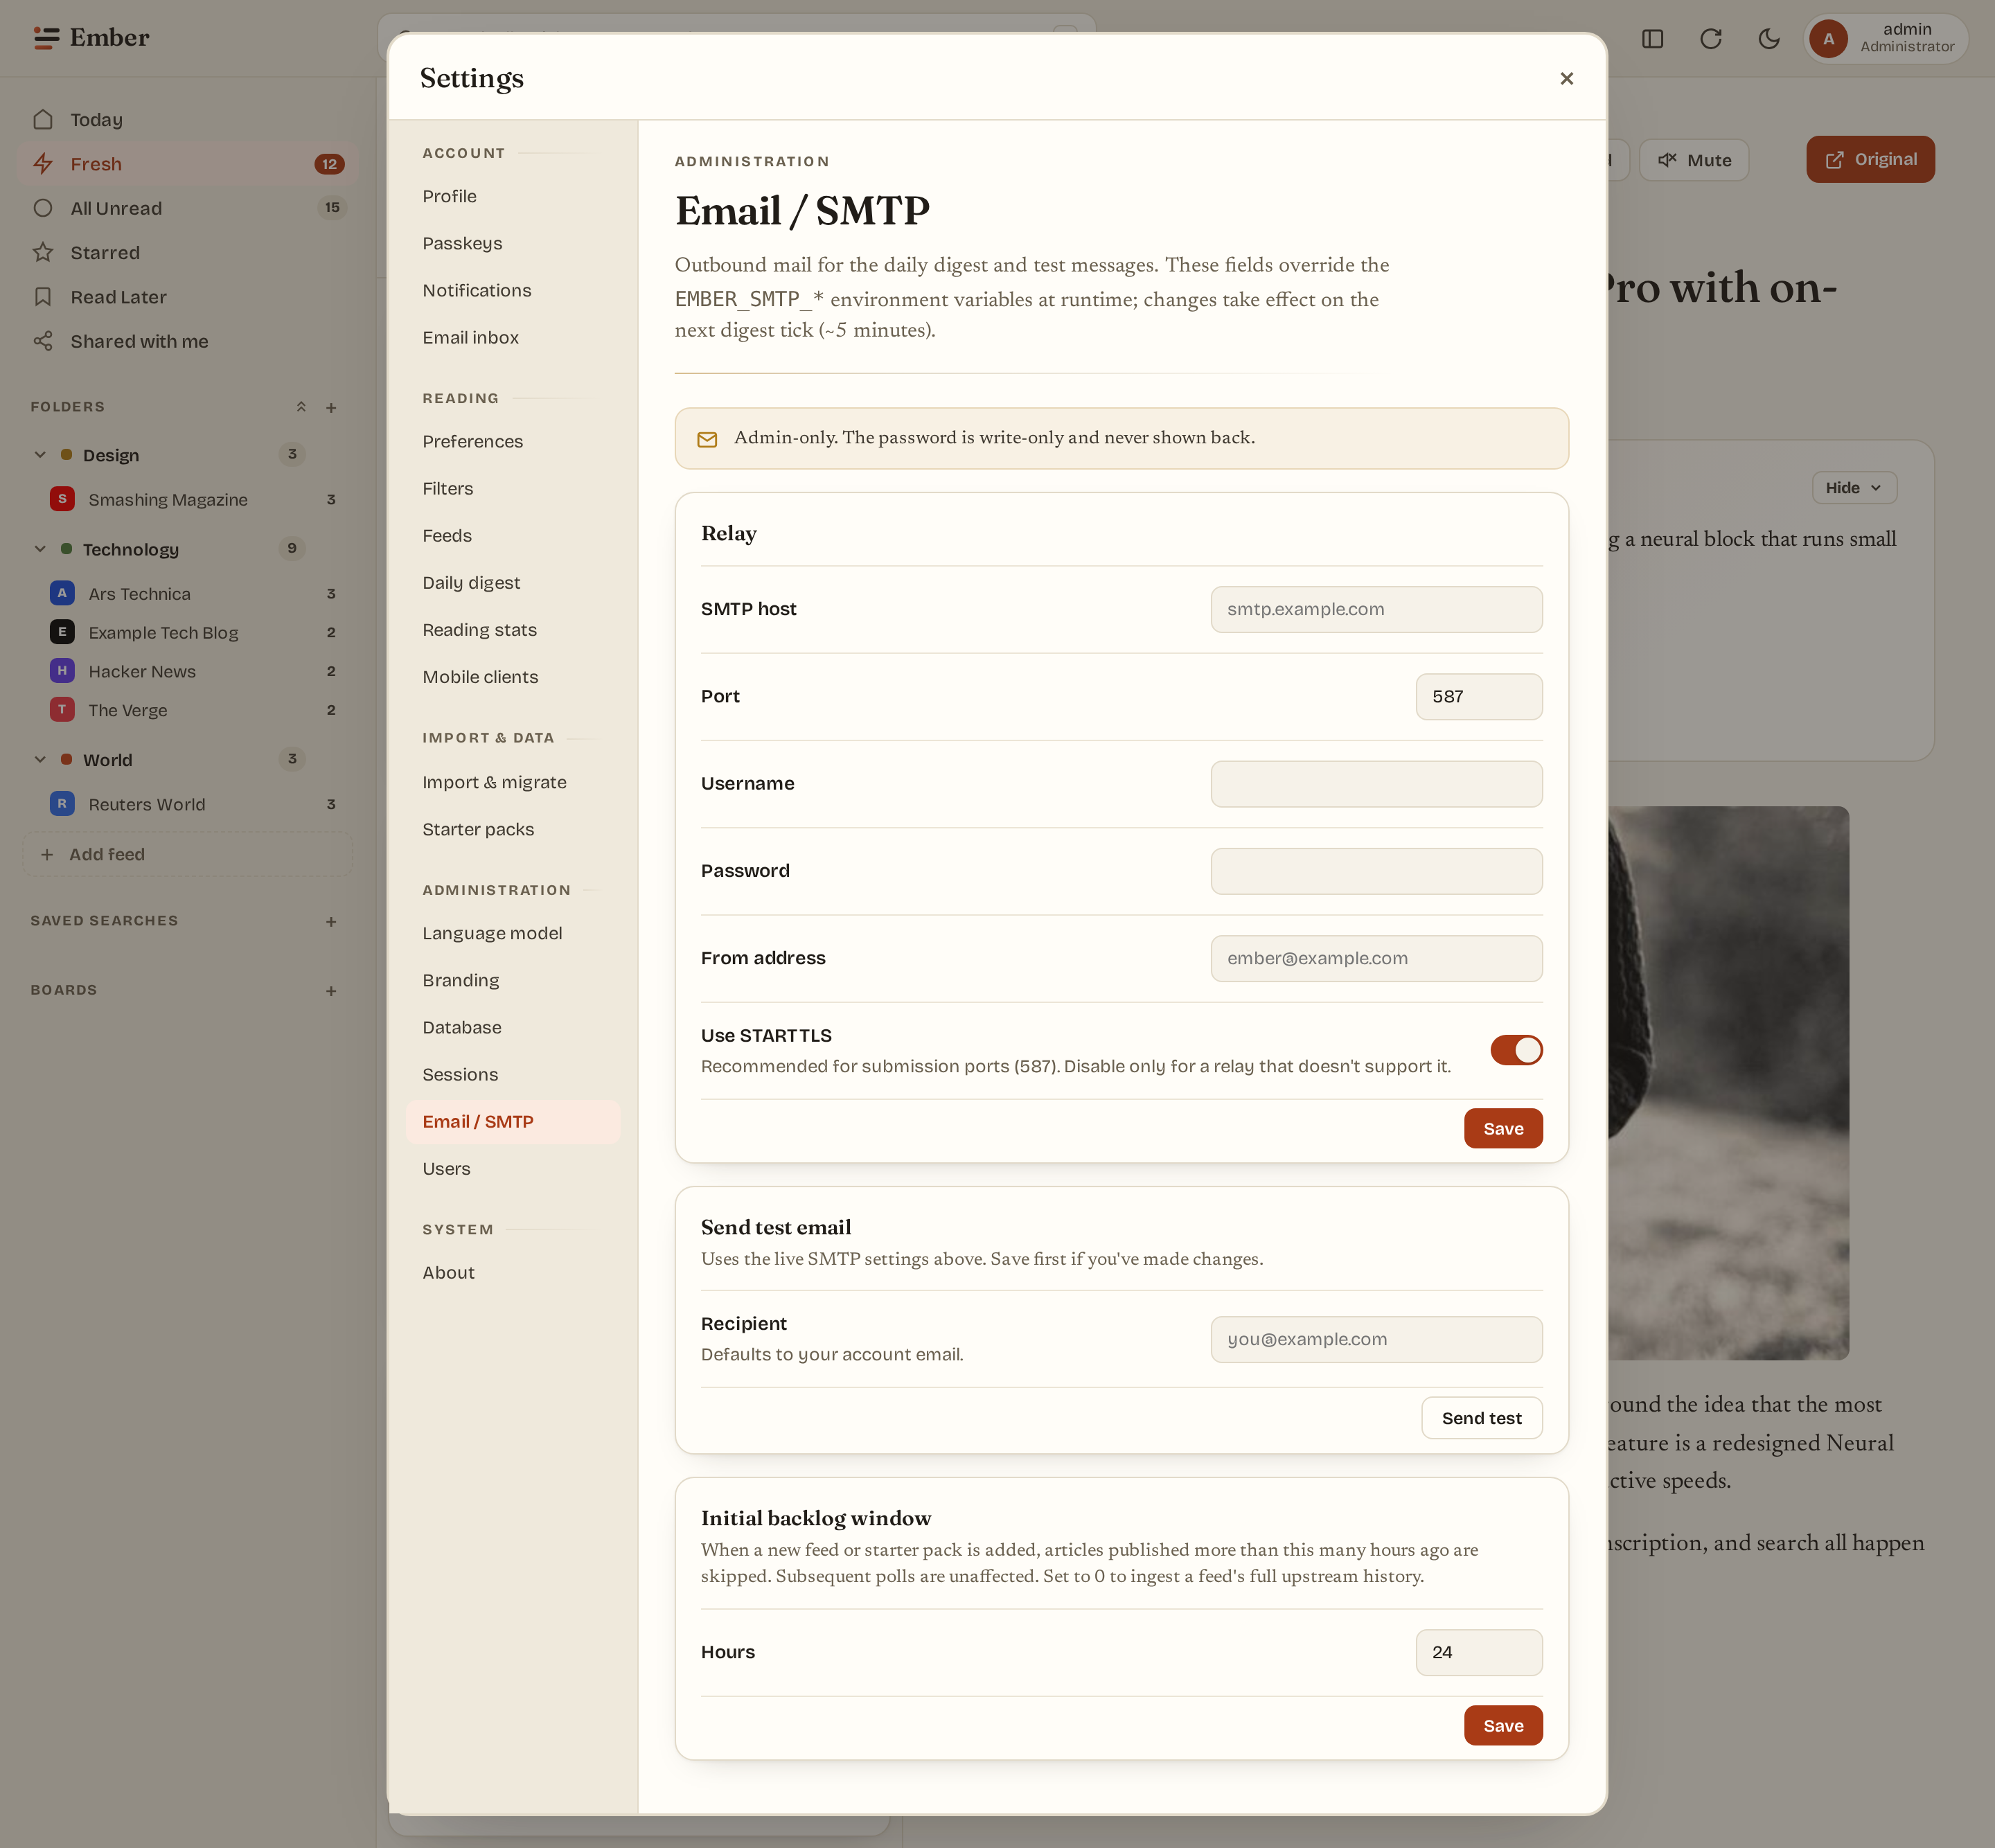
Task: Save the Initial backlog window hours
Action: pos(1503,1726)
